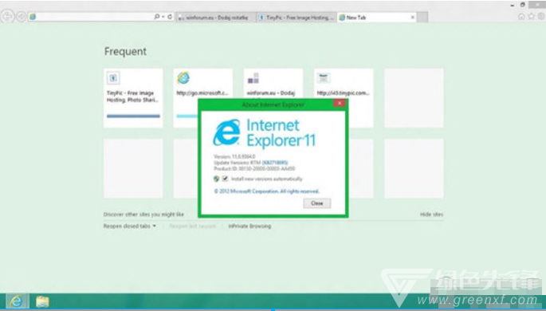Open File Explorer from the taskbar
The height and width of the screenshot is (311, 546).
(x=42, y=301)
